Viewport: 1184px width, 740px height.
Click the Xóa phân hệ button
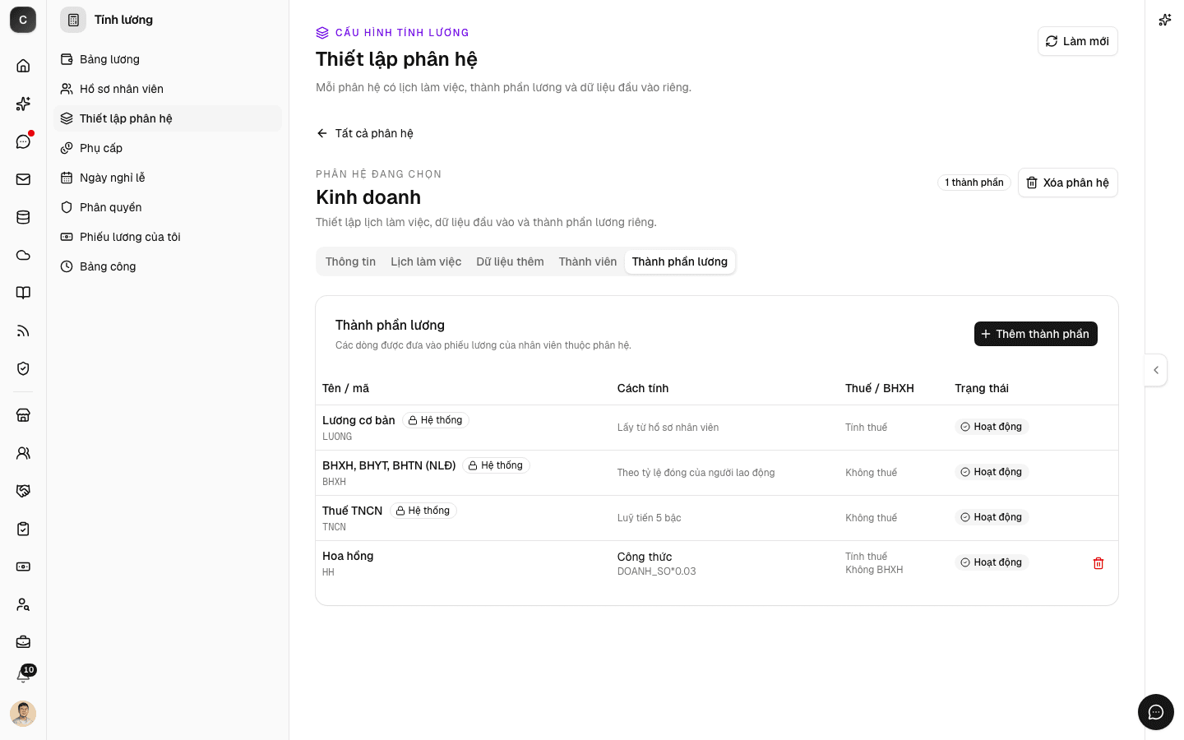click(x=1068, y=183)
